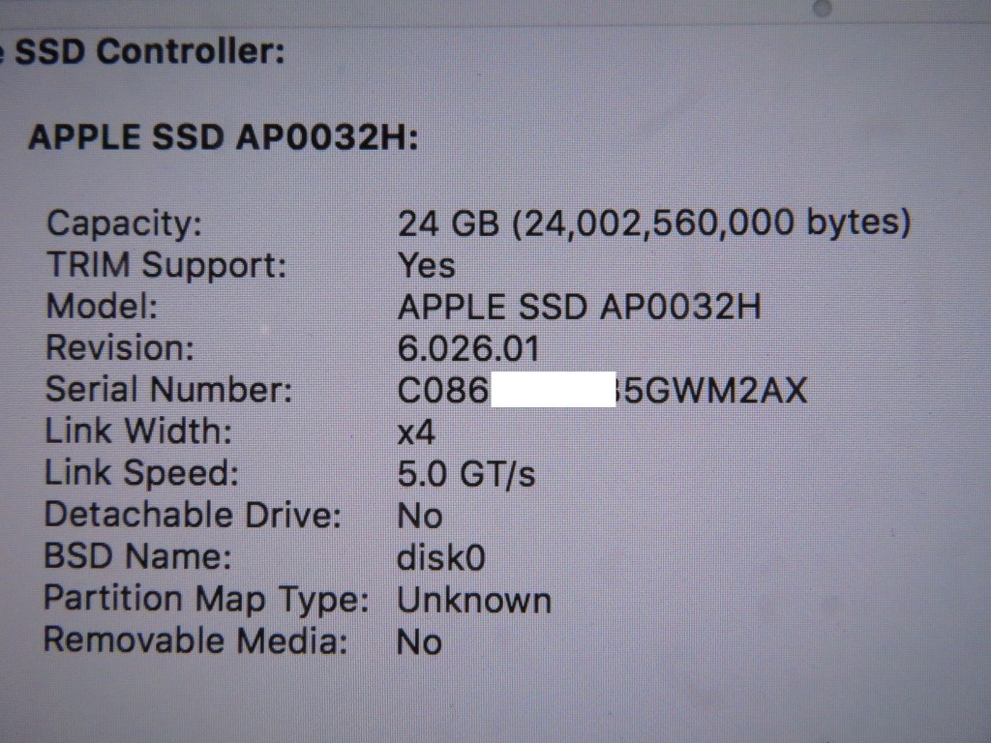
Task: Click the Model value APPLE SSD AP0032H
Action: click(x=579, y=307)
